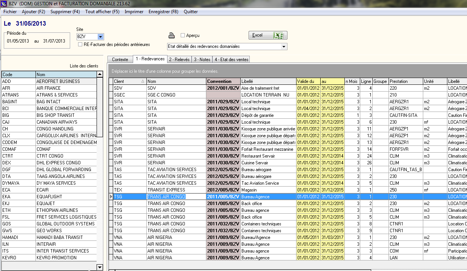Expand the Etat détaillé des redevances dropdown

pos(284,47)
